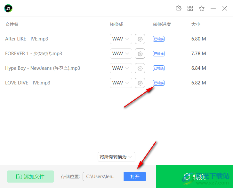The width and height of the screenshot is (233, 188).
Task: Open the 将所有转换为 dropdown
Action: (x=116, y=157)
